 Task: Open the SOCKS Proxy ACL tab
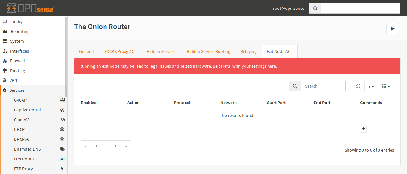coord(120,51)
